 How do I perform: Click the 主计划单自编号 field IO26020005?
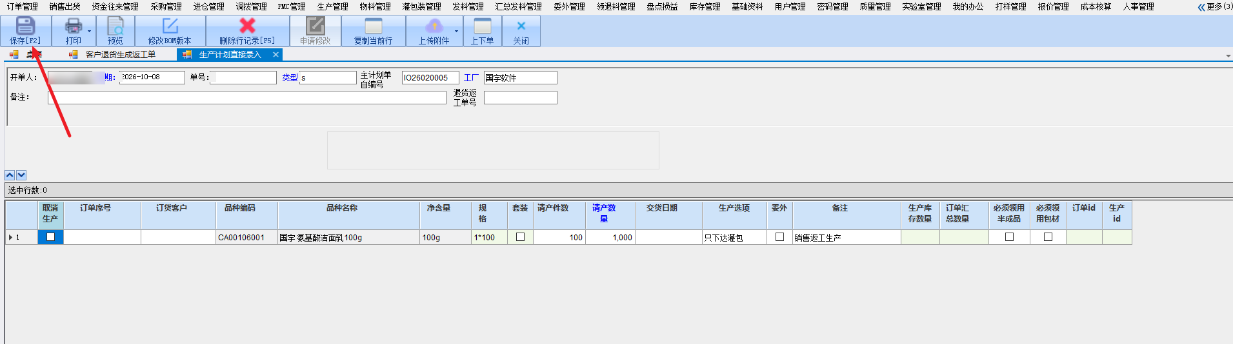pyautogui.click(x=430, y=77)
